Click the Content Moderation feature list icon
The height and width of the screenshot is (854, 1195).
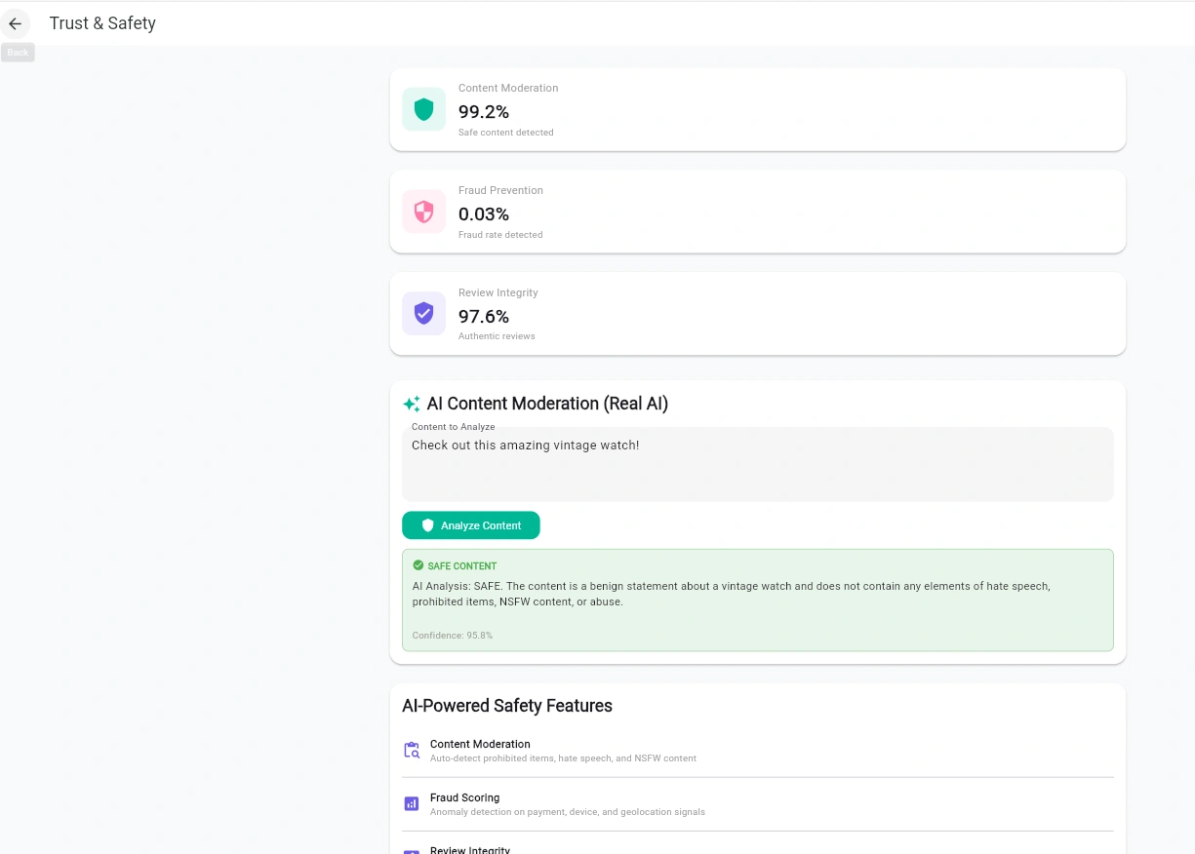tap(412, 751)
